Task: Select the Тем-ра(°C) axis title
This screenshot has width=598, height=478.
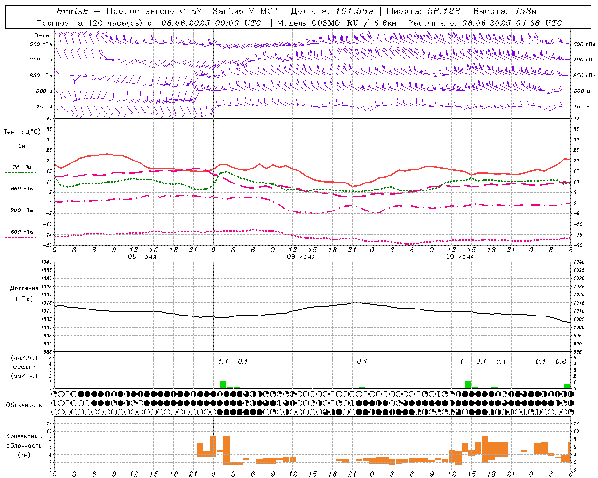Action: [22, 132]
